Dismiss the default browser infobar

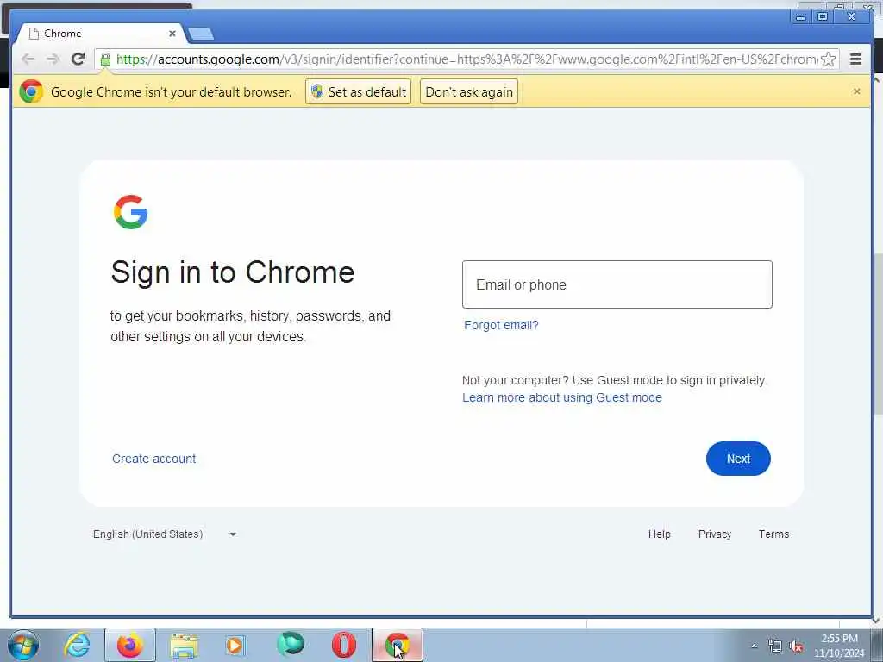click(856, 91)
